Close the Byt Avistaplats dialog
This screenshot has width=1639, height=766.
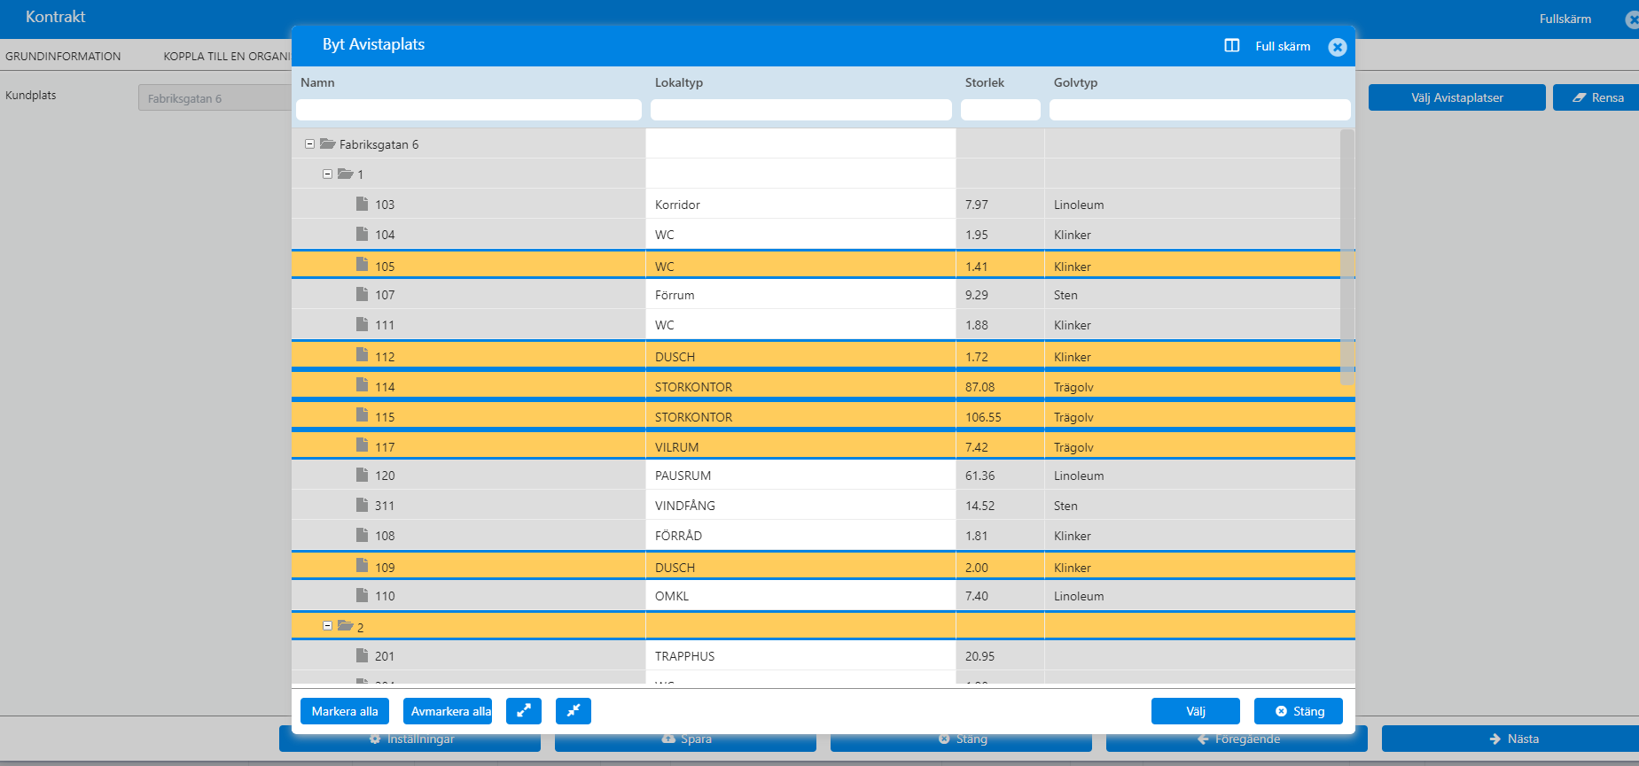point(1338,47)
